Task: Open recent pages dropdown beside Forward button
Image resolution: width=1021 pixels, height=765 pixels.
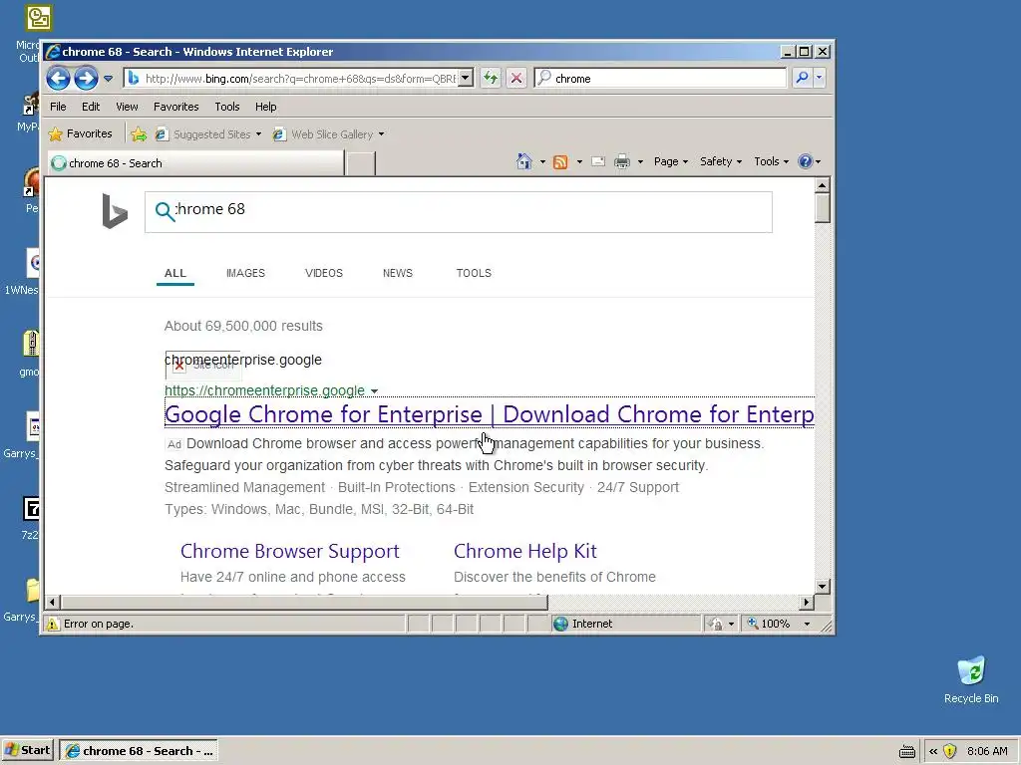Action: [108, 79]
